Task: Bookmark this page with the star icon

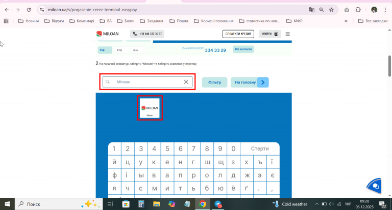Action: click(331, 10)
